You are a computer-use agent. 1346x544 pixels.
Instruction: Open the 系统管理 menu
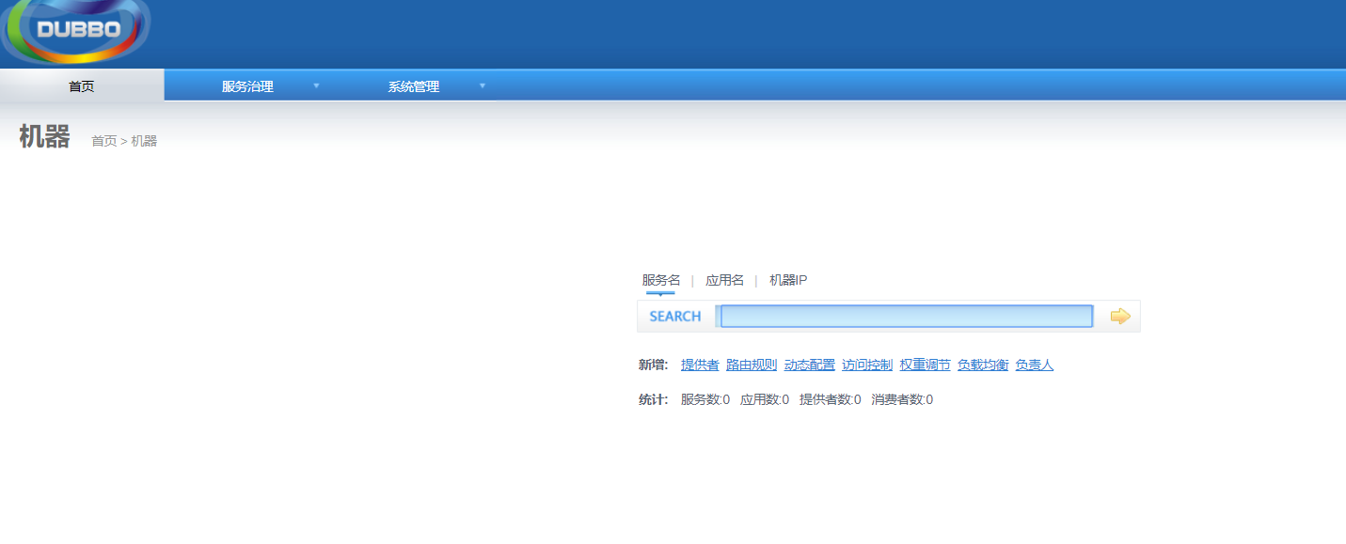[x=413, y=86]
